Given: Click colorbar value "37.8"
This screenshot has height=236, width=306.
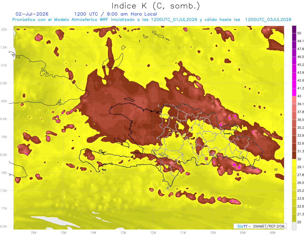Looking at the screenshot, I should pos(300,112).
